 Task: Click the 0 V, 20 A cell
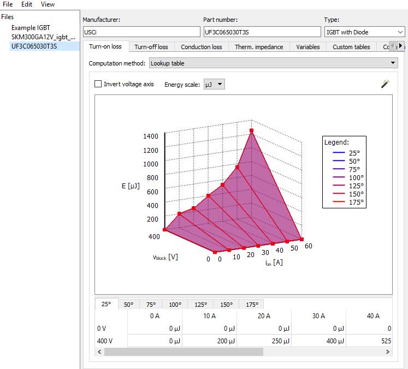(x=264, y=329)
